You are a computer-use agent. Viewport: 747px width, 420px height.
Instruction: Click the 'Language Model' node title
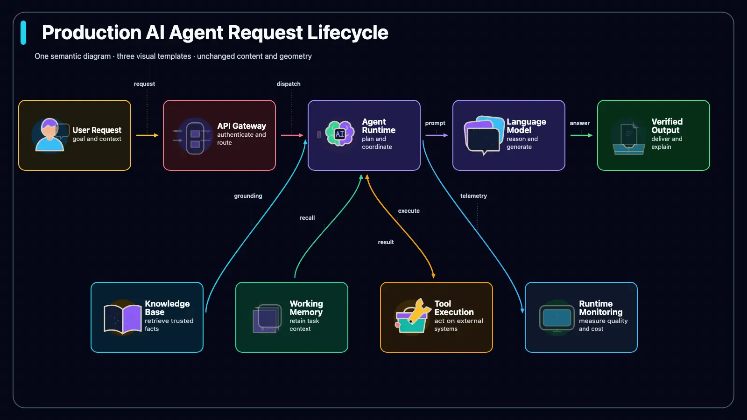(526, 126)
